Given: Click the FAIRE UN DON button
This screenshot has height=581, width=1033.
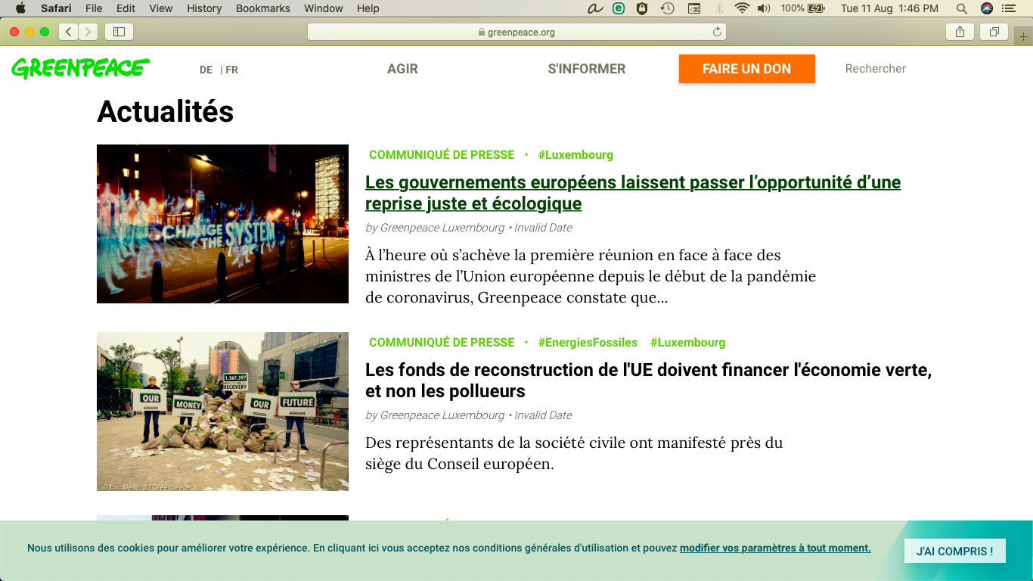Looking at the screenshot, I should (x=747, y=69).
